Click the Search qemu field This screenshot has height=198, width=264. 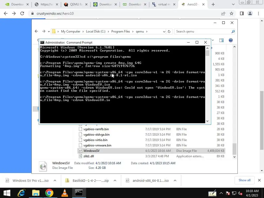pos(203,31)
